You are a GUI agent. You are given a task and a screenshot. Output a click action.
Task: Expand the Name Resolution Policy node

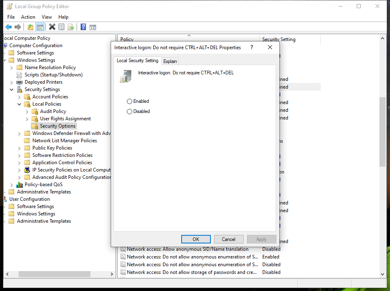coord(11,67)
